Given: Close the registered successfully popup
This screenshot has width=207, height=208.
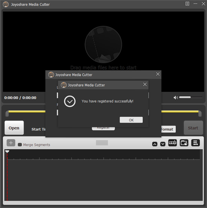Looking at the screenshot, I should (145, 85).
